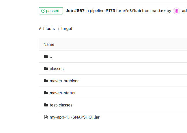Open the master branch link
187x133 pixels.
(x=158, y=11)
